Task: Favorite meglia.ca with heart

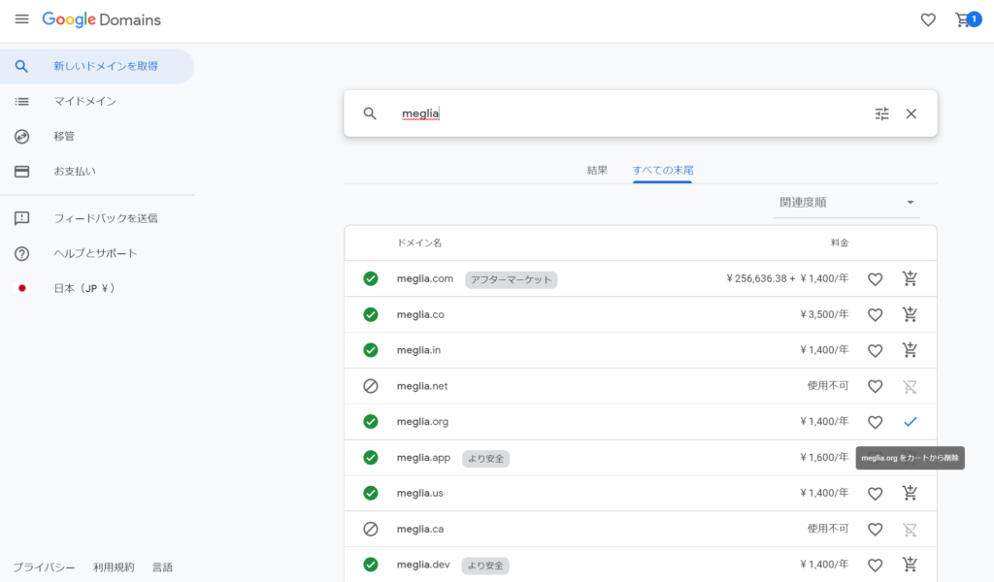Action: click(875, 529)
